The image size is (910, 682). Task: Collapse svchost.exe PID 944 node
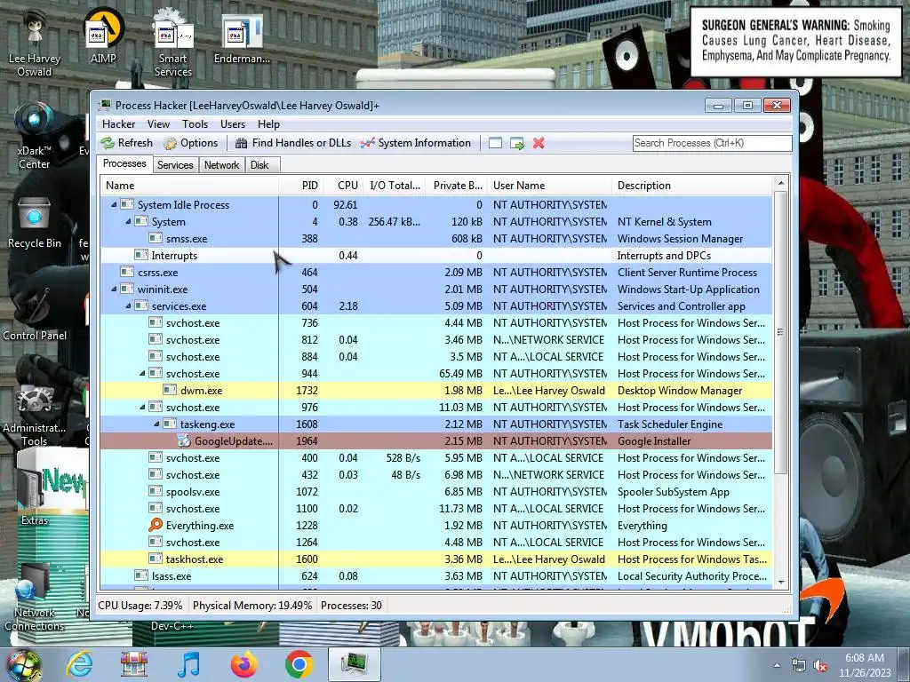142,374
